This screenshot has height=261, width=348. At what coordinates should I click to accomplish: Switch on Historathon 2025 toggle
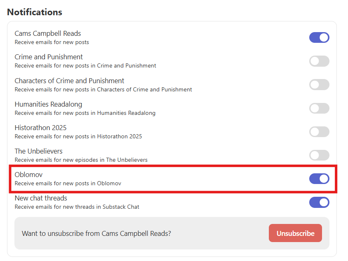tap(319, 132)
